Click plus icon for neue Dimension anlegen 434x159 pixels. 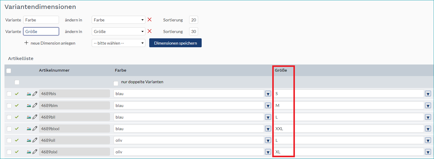point(26,43)
